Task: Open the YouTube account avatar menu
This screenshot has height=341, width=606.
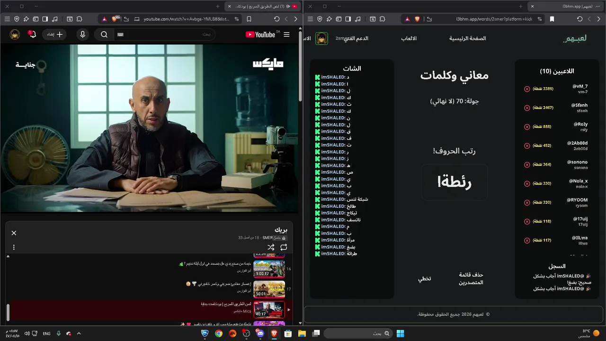Action: [15, 35]
